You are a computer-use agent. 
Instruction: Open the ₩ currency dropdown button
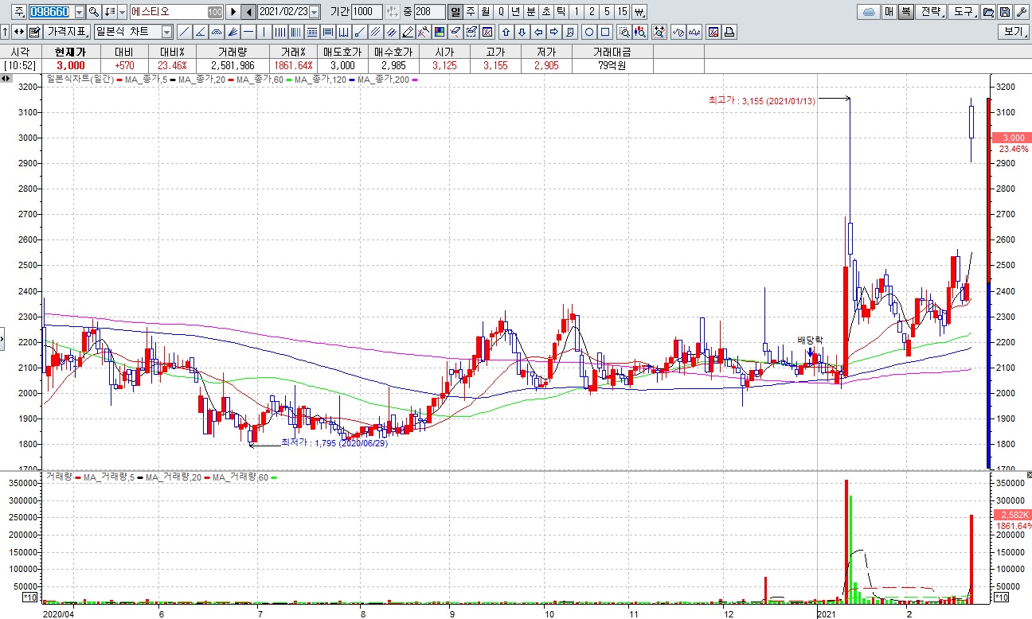pyautogui.click(x=639, y=12)
